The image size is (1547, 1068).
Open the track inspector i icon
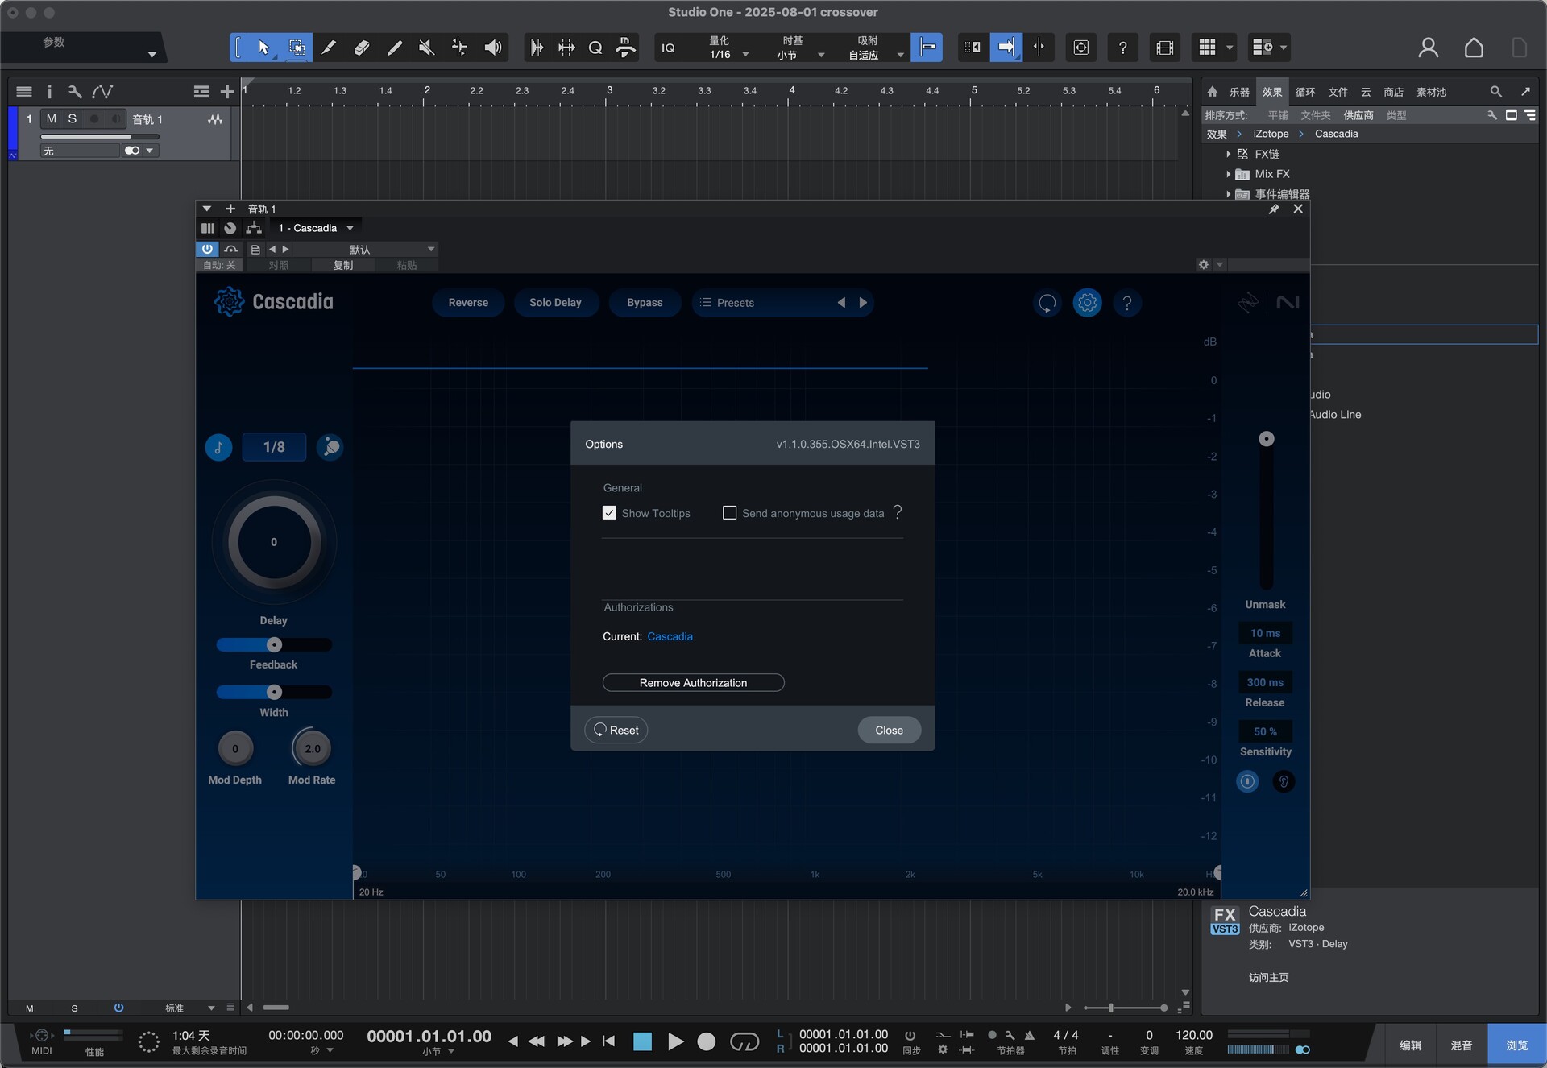pos(49,91)
